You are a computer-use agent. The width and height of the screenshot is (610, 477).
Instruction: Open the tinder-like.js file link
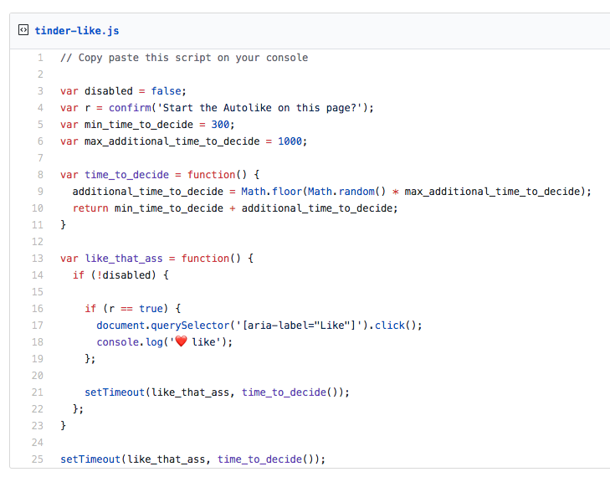(x=77, y=31)
